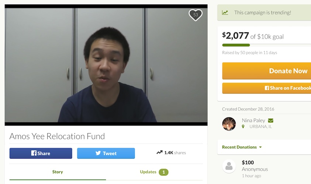311x184 pixels.
Task: Click the trending chart icon in the banner
Action: pyautogui.click(x=225, y=13)
